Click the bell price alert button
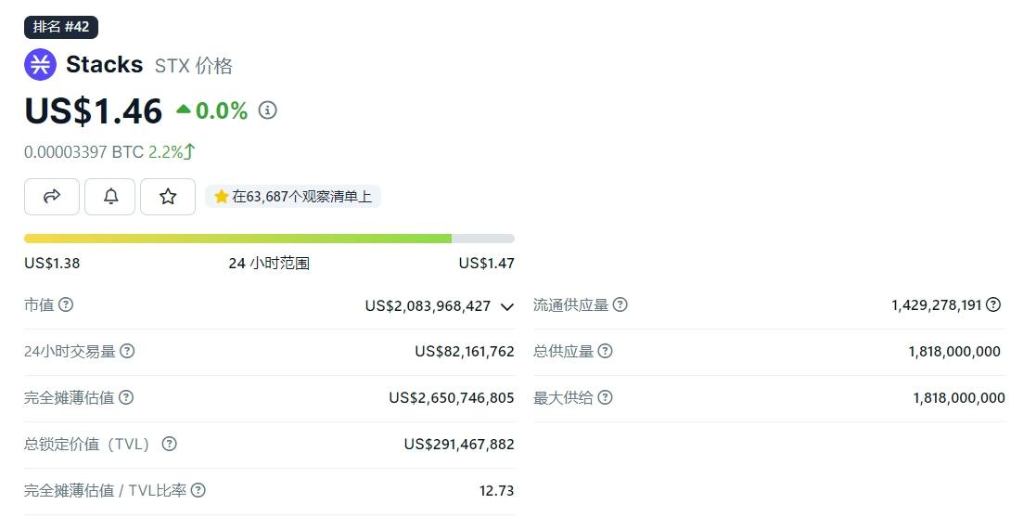The image size is (1036, 517). (x=110, y=196)
